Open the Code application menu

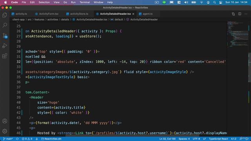point(15,2)
